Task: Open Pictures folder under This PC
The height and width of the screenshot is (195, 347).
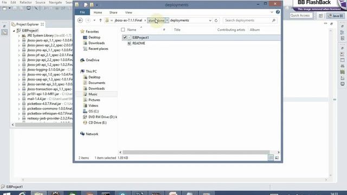Action: point(94,100)
